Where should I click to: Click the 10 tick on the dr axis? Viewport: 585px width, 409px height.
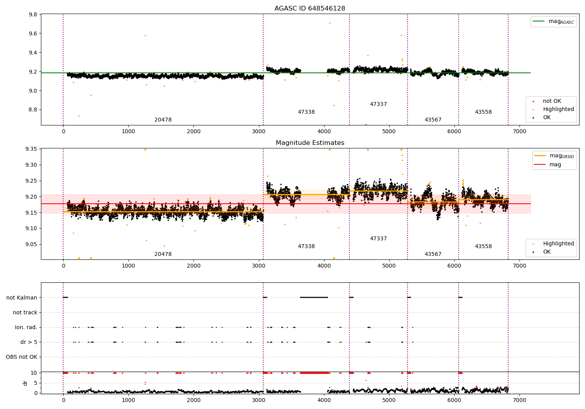(34, 373)
